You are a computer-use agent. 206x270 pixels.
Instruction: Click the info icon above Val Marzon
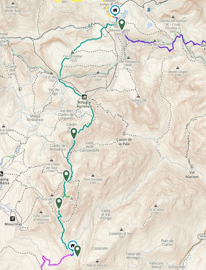point(192,166)
